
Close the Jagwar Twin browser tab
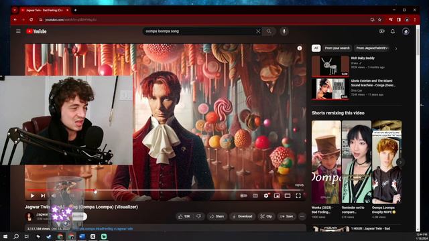point(67,10)
